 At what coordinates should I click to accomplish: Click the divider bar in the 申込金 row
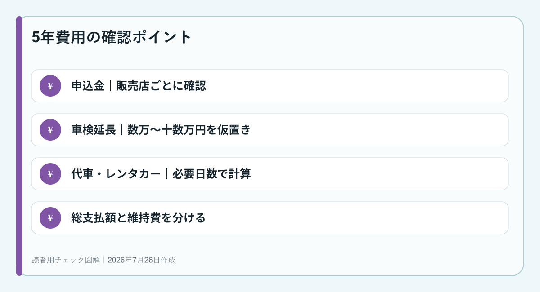click(110, 86)
